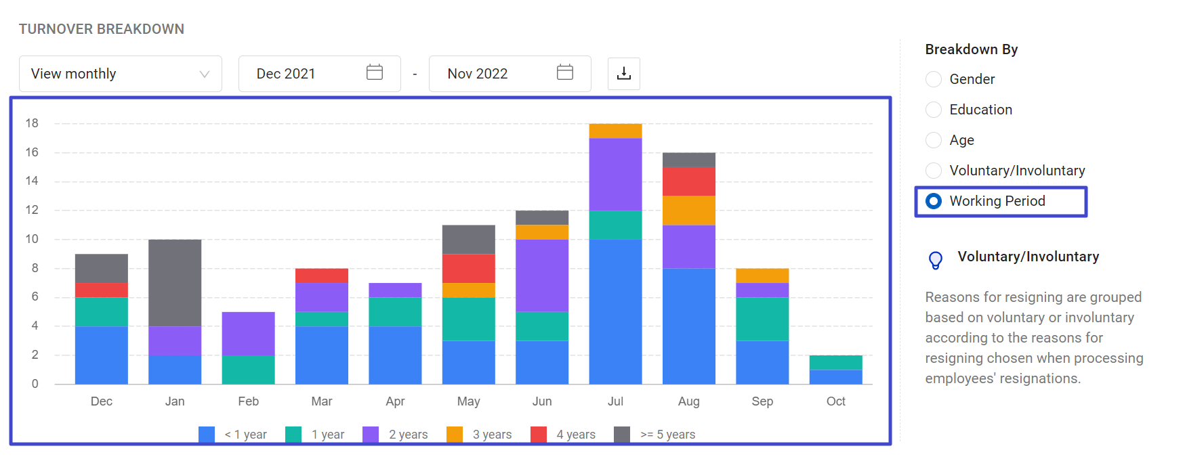Click the lightbulb hint icon
Image resolution: width=1185 pixels, height=461 pixels.
[x=936, y=260]
